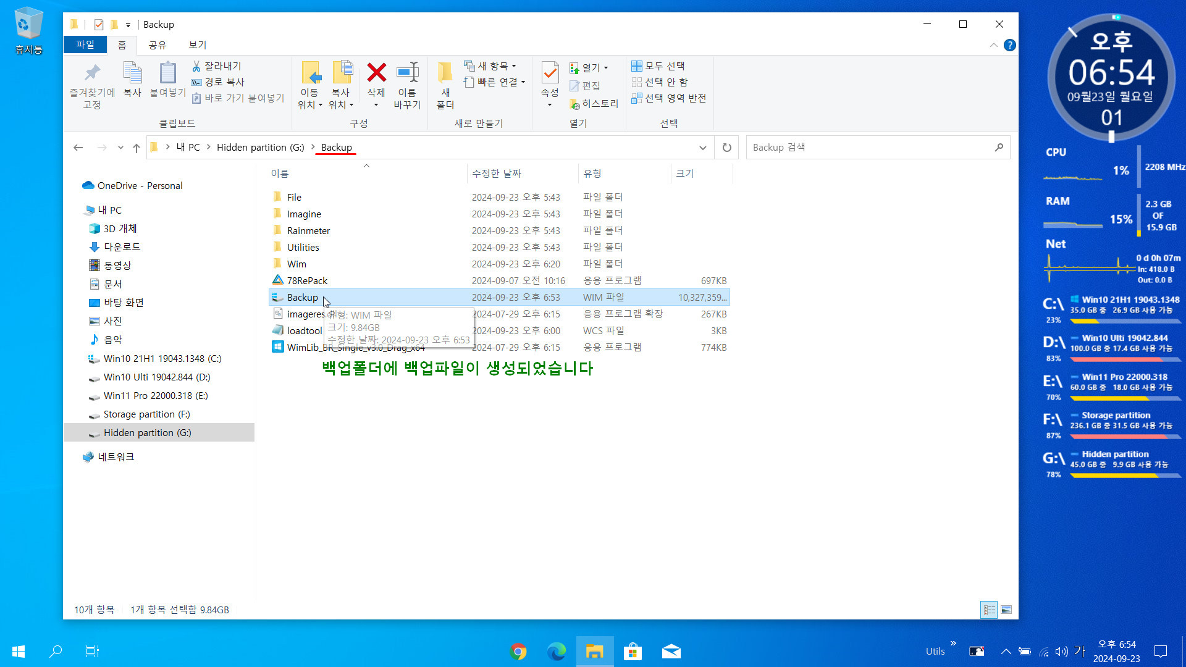Click the History button in ribbon
This screenshot has height=667, width=1186.
[x=594, y=104]
